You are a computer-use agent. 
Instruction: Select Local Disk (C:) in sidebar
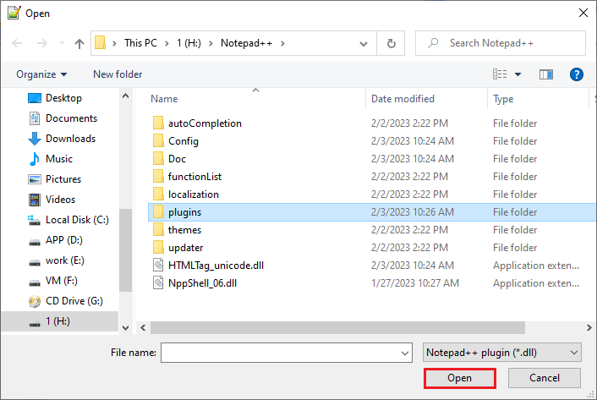coord(77,220)
